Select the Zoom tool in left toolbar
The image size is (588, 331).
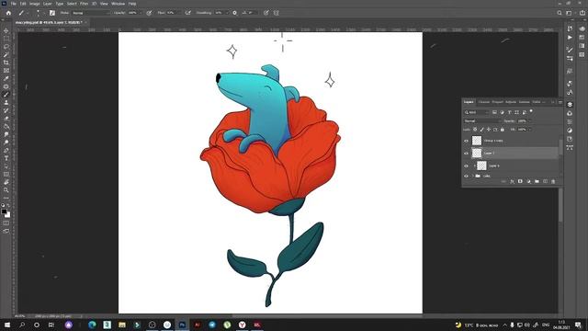pos(6,190)
